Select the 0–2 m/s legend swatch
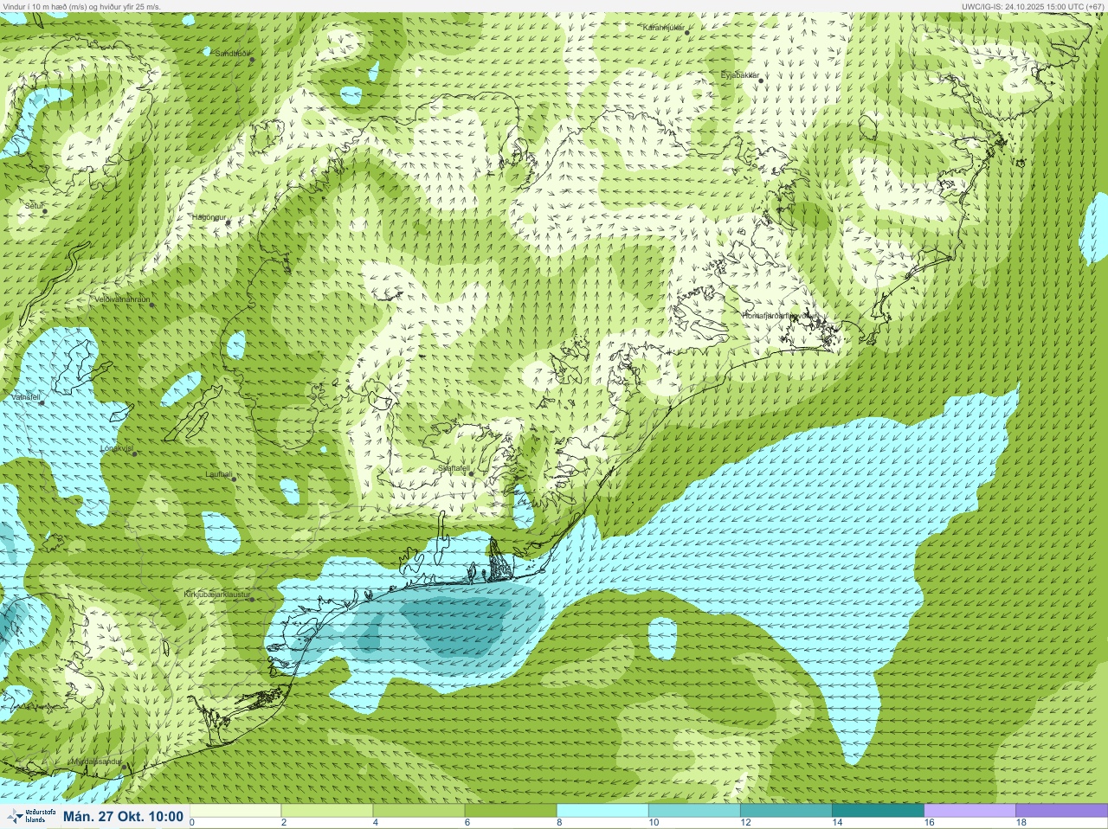 point(235,811)
